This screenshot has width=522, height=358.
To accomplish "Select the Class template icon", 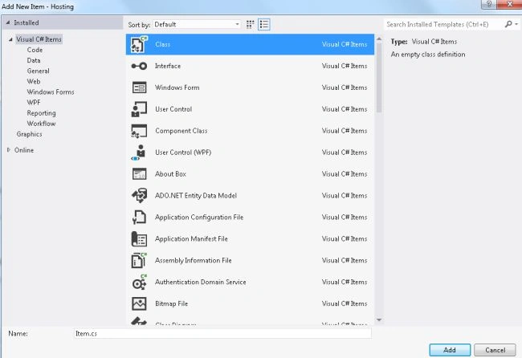I will 139,44.
